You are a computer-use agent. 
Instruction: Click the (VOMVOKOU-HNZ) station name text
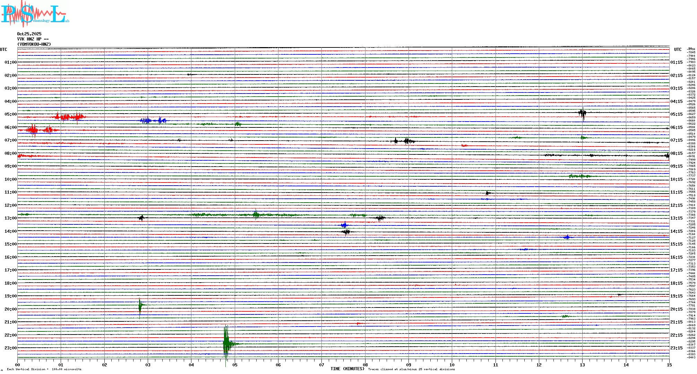pyautogui.click(x=34, y=44)
